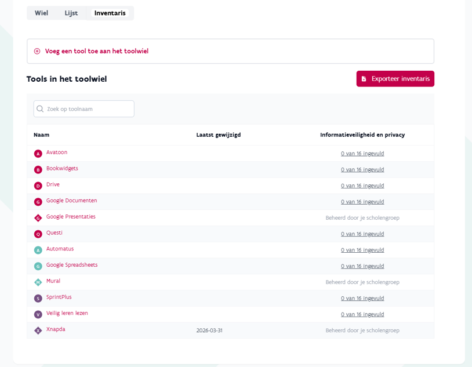
Task: Click the red A icon for Avatoon
Action: click(38, 154)
